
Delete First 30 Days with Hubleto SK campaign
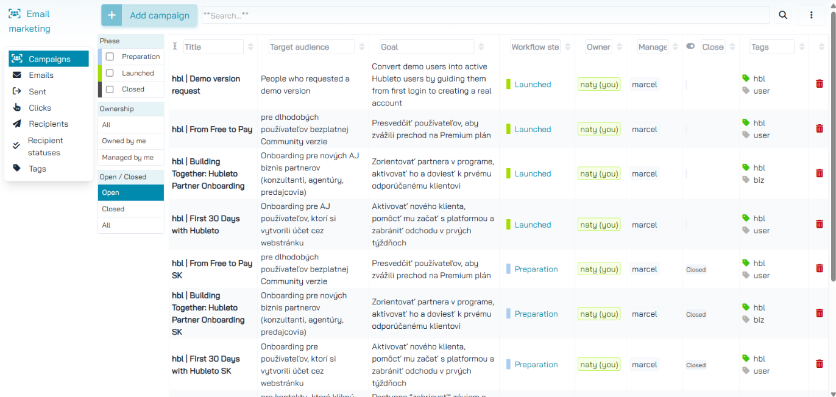click(820, 364)
